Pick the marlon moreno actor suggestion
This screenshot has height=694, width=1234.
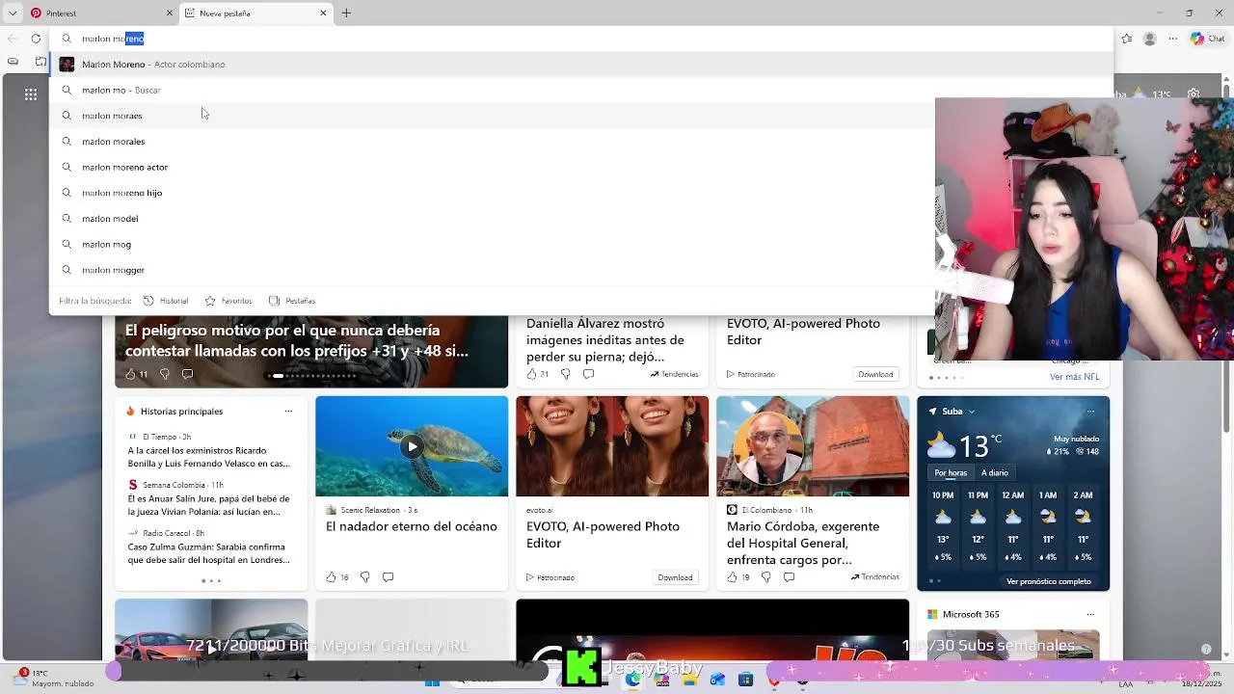tap(493, 167)
